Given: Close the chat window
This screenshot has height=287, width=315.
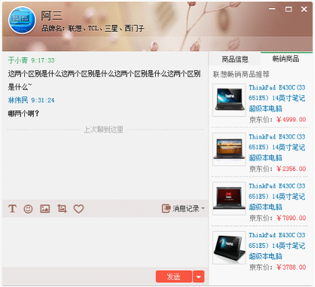Looking at the screenshot, I should coord(304,9).
